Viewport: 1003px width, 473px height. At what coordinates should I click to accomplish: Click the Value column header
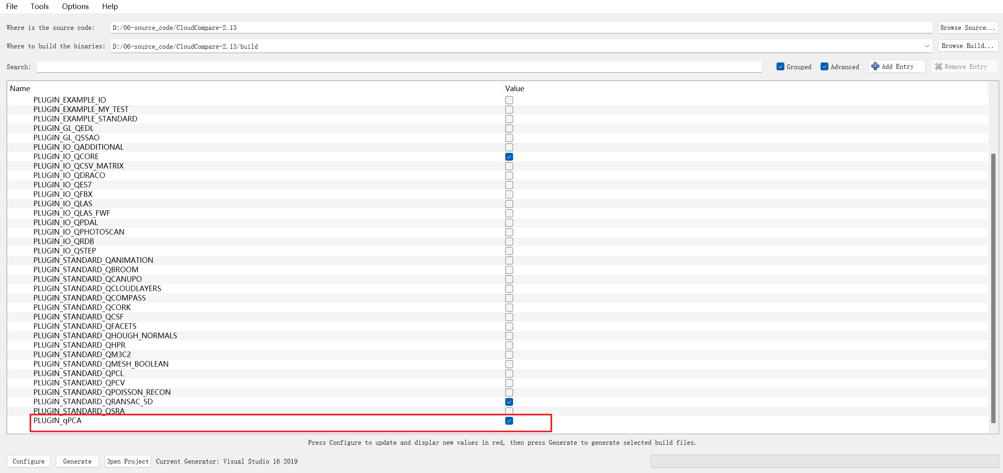point(515,88)
